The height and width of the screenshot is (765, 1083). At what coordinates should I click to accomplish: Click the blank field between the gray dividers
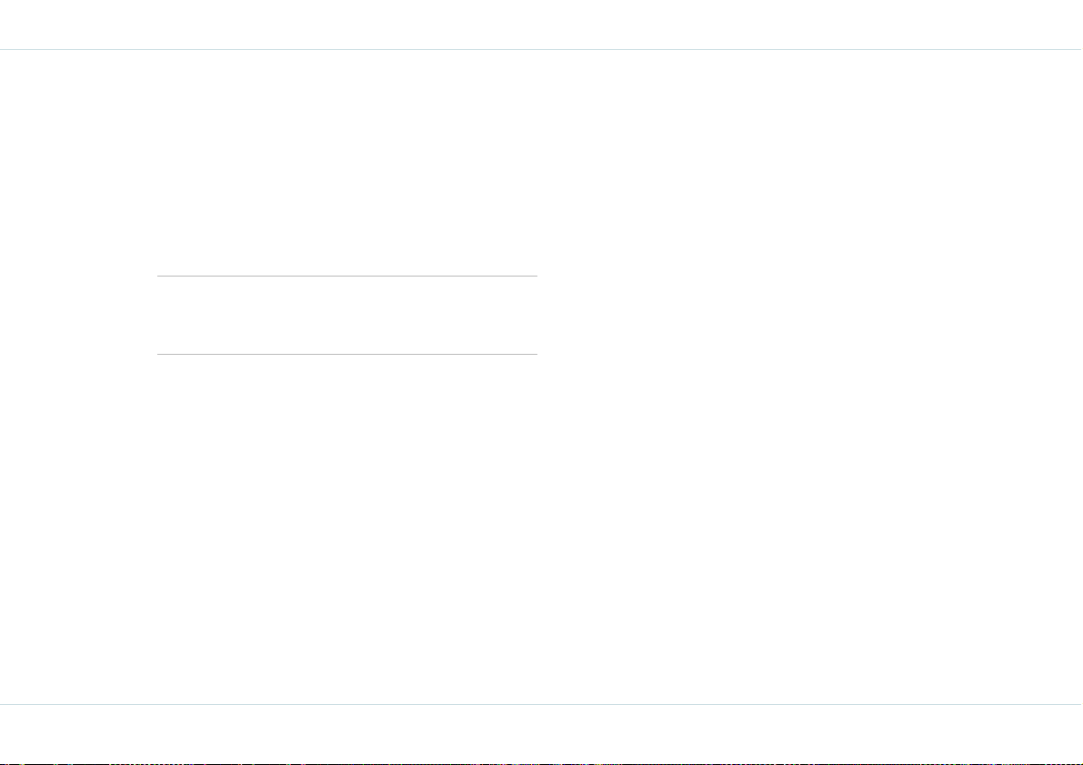[346, 315]
